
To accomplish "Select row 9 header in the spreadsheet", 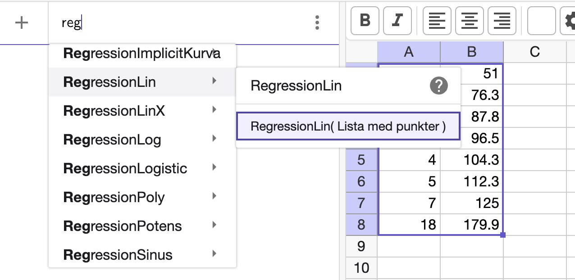I will [361, 247].
